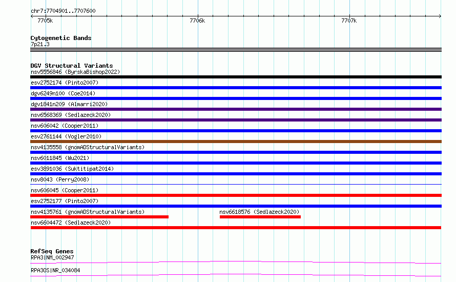Open nsv8043 (Perry2008) variant label
Viewport: 456px width, 282px height.
(x=60, y=179)
